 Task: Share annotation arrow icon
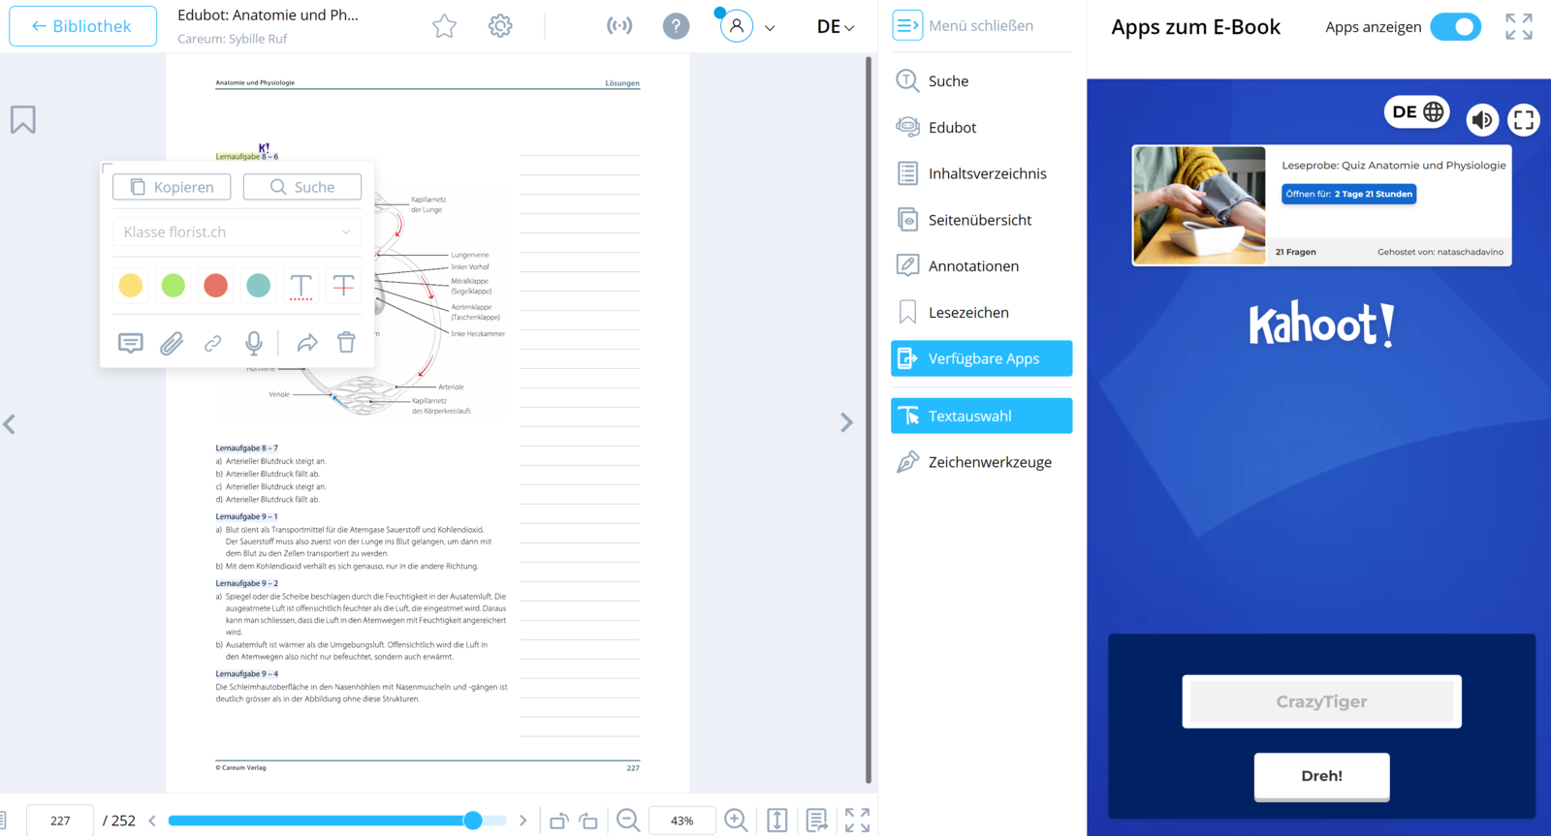click(x=307, y=343)
